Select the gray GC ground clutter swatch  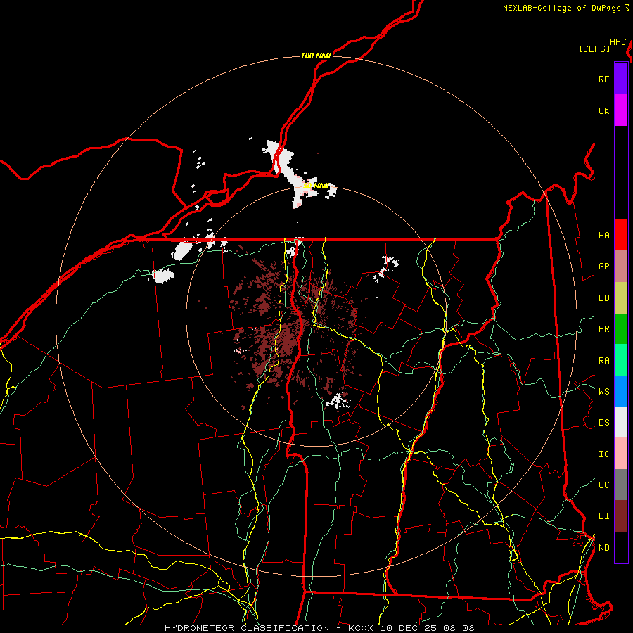point(621,485)
